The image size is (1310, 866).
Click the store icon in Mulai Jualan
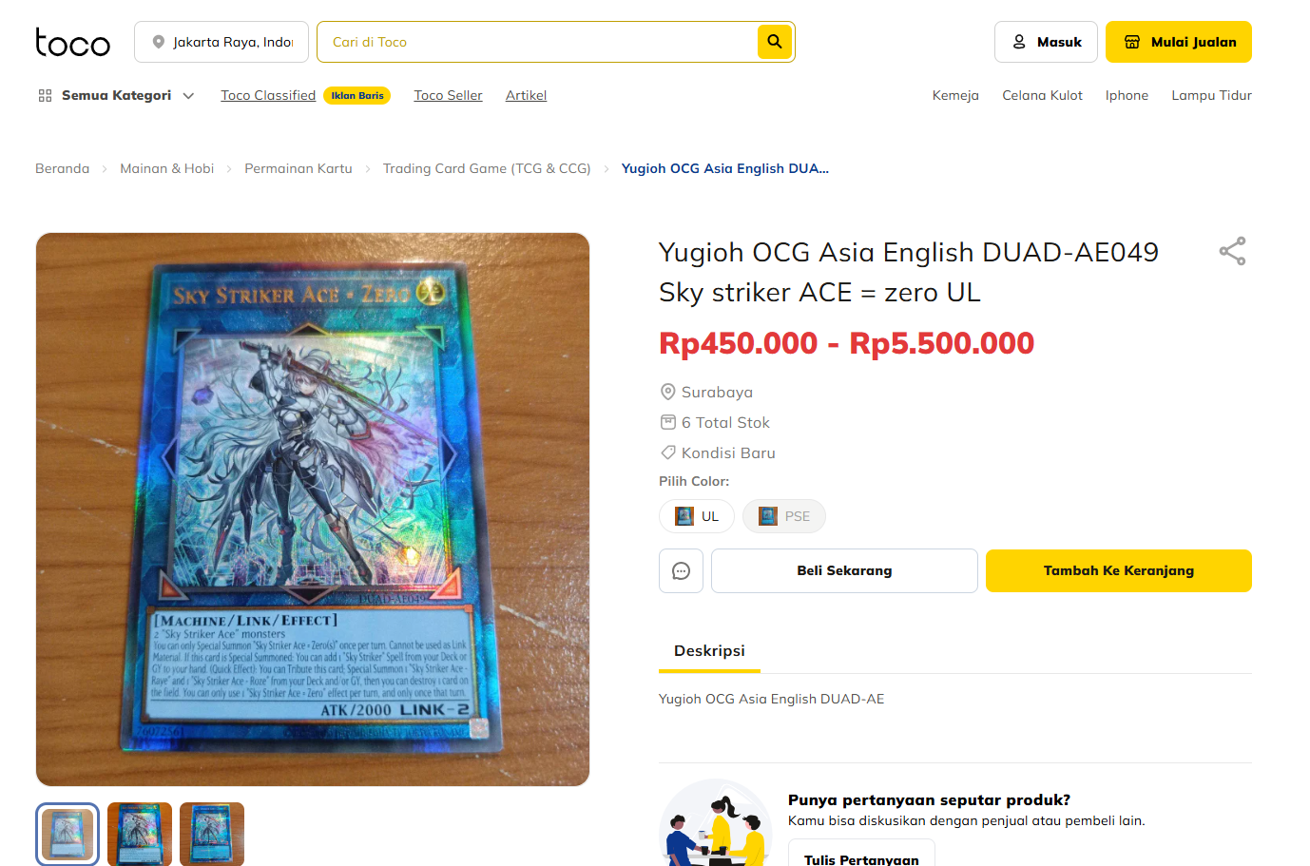click(x=1131, y=42)
